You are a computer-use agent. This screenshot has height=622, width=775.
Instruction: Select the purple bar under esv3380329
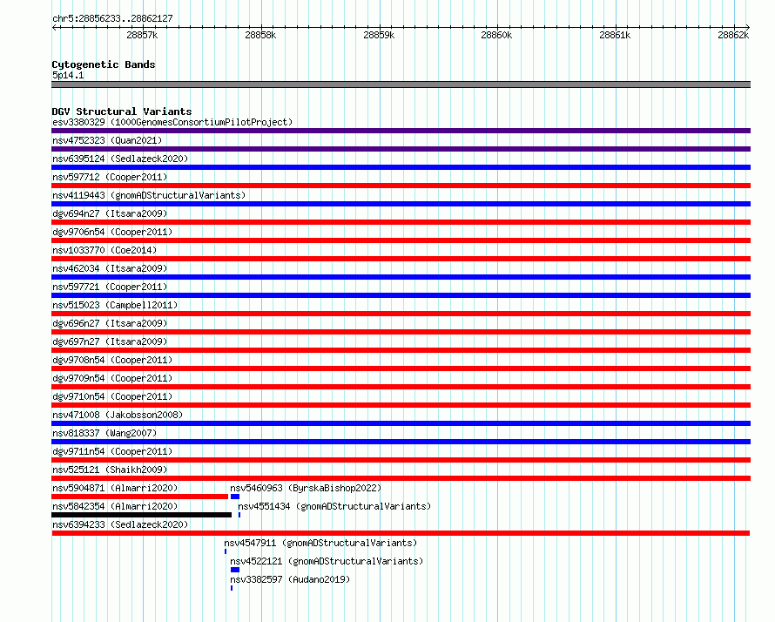[x=401, y=131]
